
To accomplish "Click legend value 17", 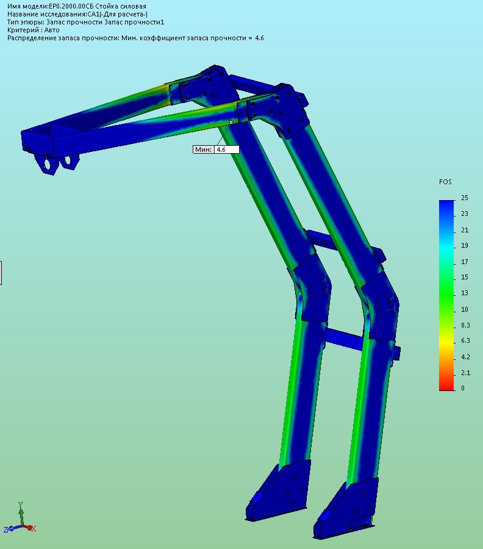I will (x=465, y=262).
